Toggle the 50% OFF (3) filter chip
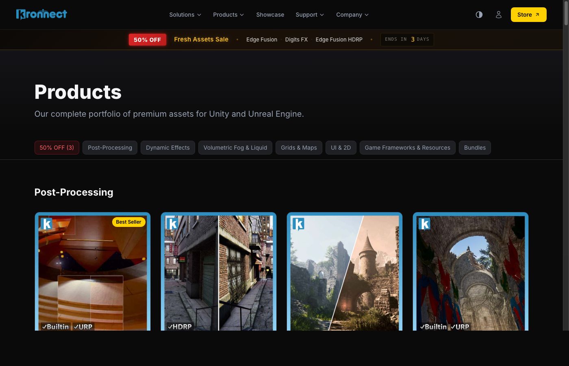Image resolution: width=569 pixels, height=366 pixels. pos(56,147)
